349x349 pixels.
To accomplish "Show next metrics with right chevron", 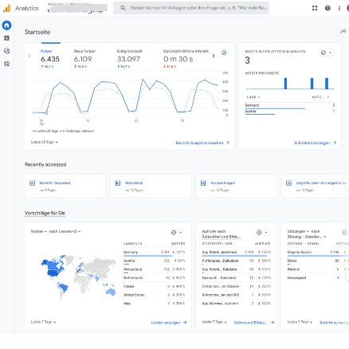I will (214, 56).
